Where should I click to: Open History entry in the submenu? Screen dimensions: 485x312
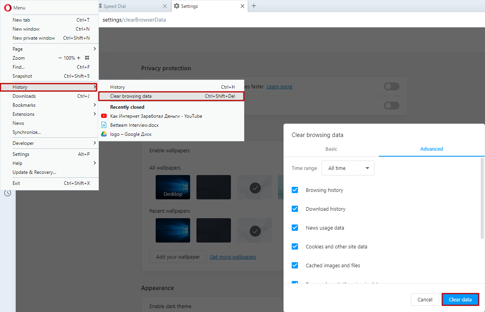(x=171, y=87)
